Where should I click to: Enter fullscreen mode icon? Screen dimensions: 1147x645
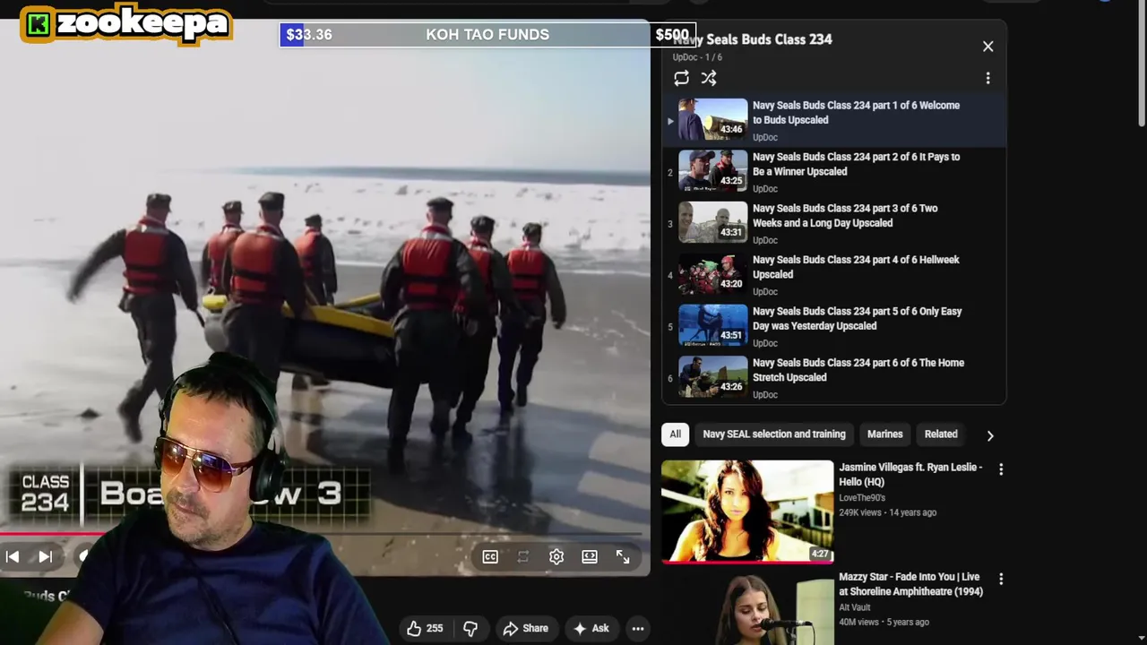pyautogui.click(x=623, y=556)
